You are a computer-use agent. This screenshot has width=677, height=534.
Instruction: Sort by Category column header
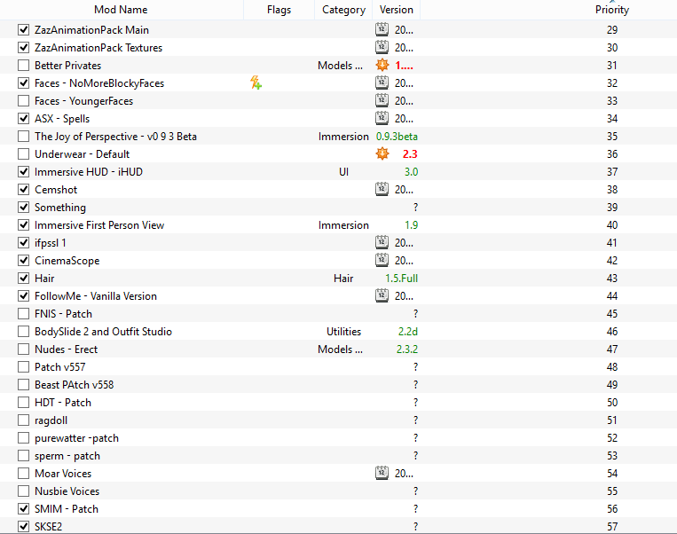[343, 10]
